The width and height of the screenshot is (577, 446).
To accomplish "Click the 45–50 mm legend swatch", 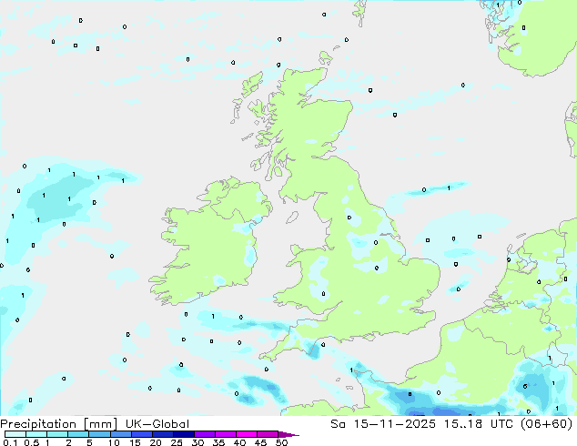I will (x=268, y=434).
